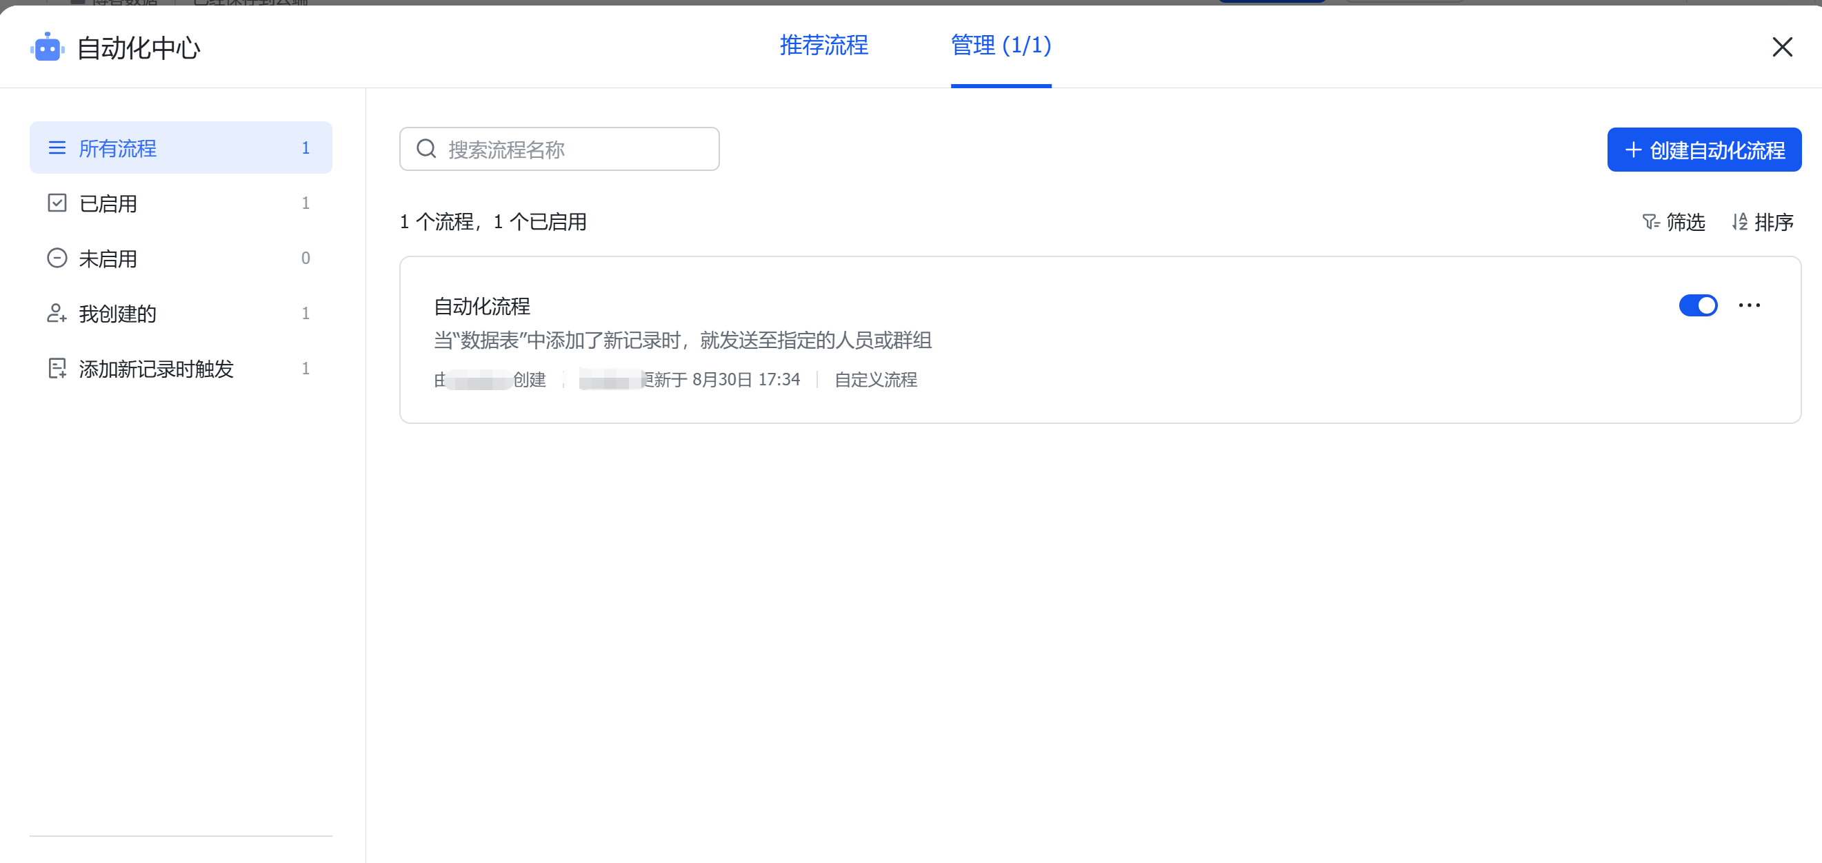Click the 创建自动化流程 button
Screen dimensions: 1822x863
[x=1703, y=150]
